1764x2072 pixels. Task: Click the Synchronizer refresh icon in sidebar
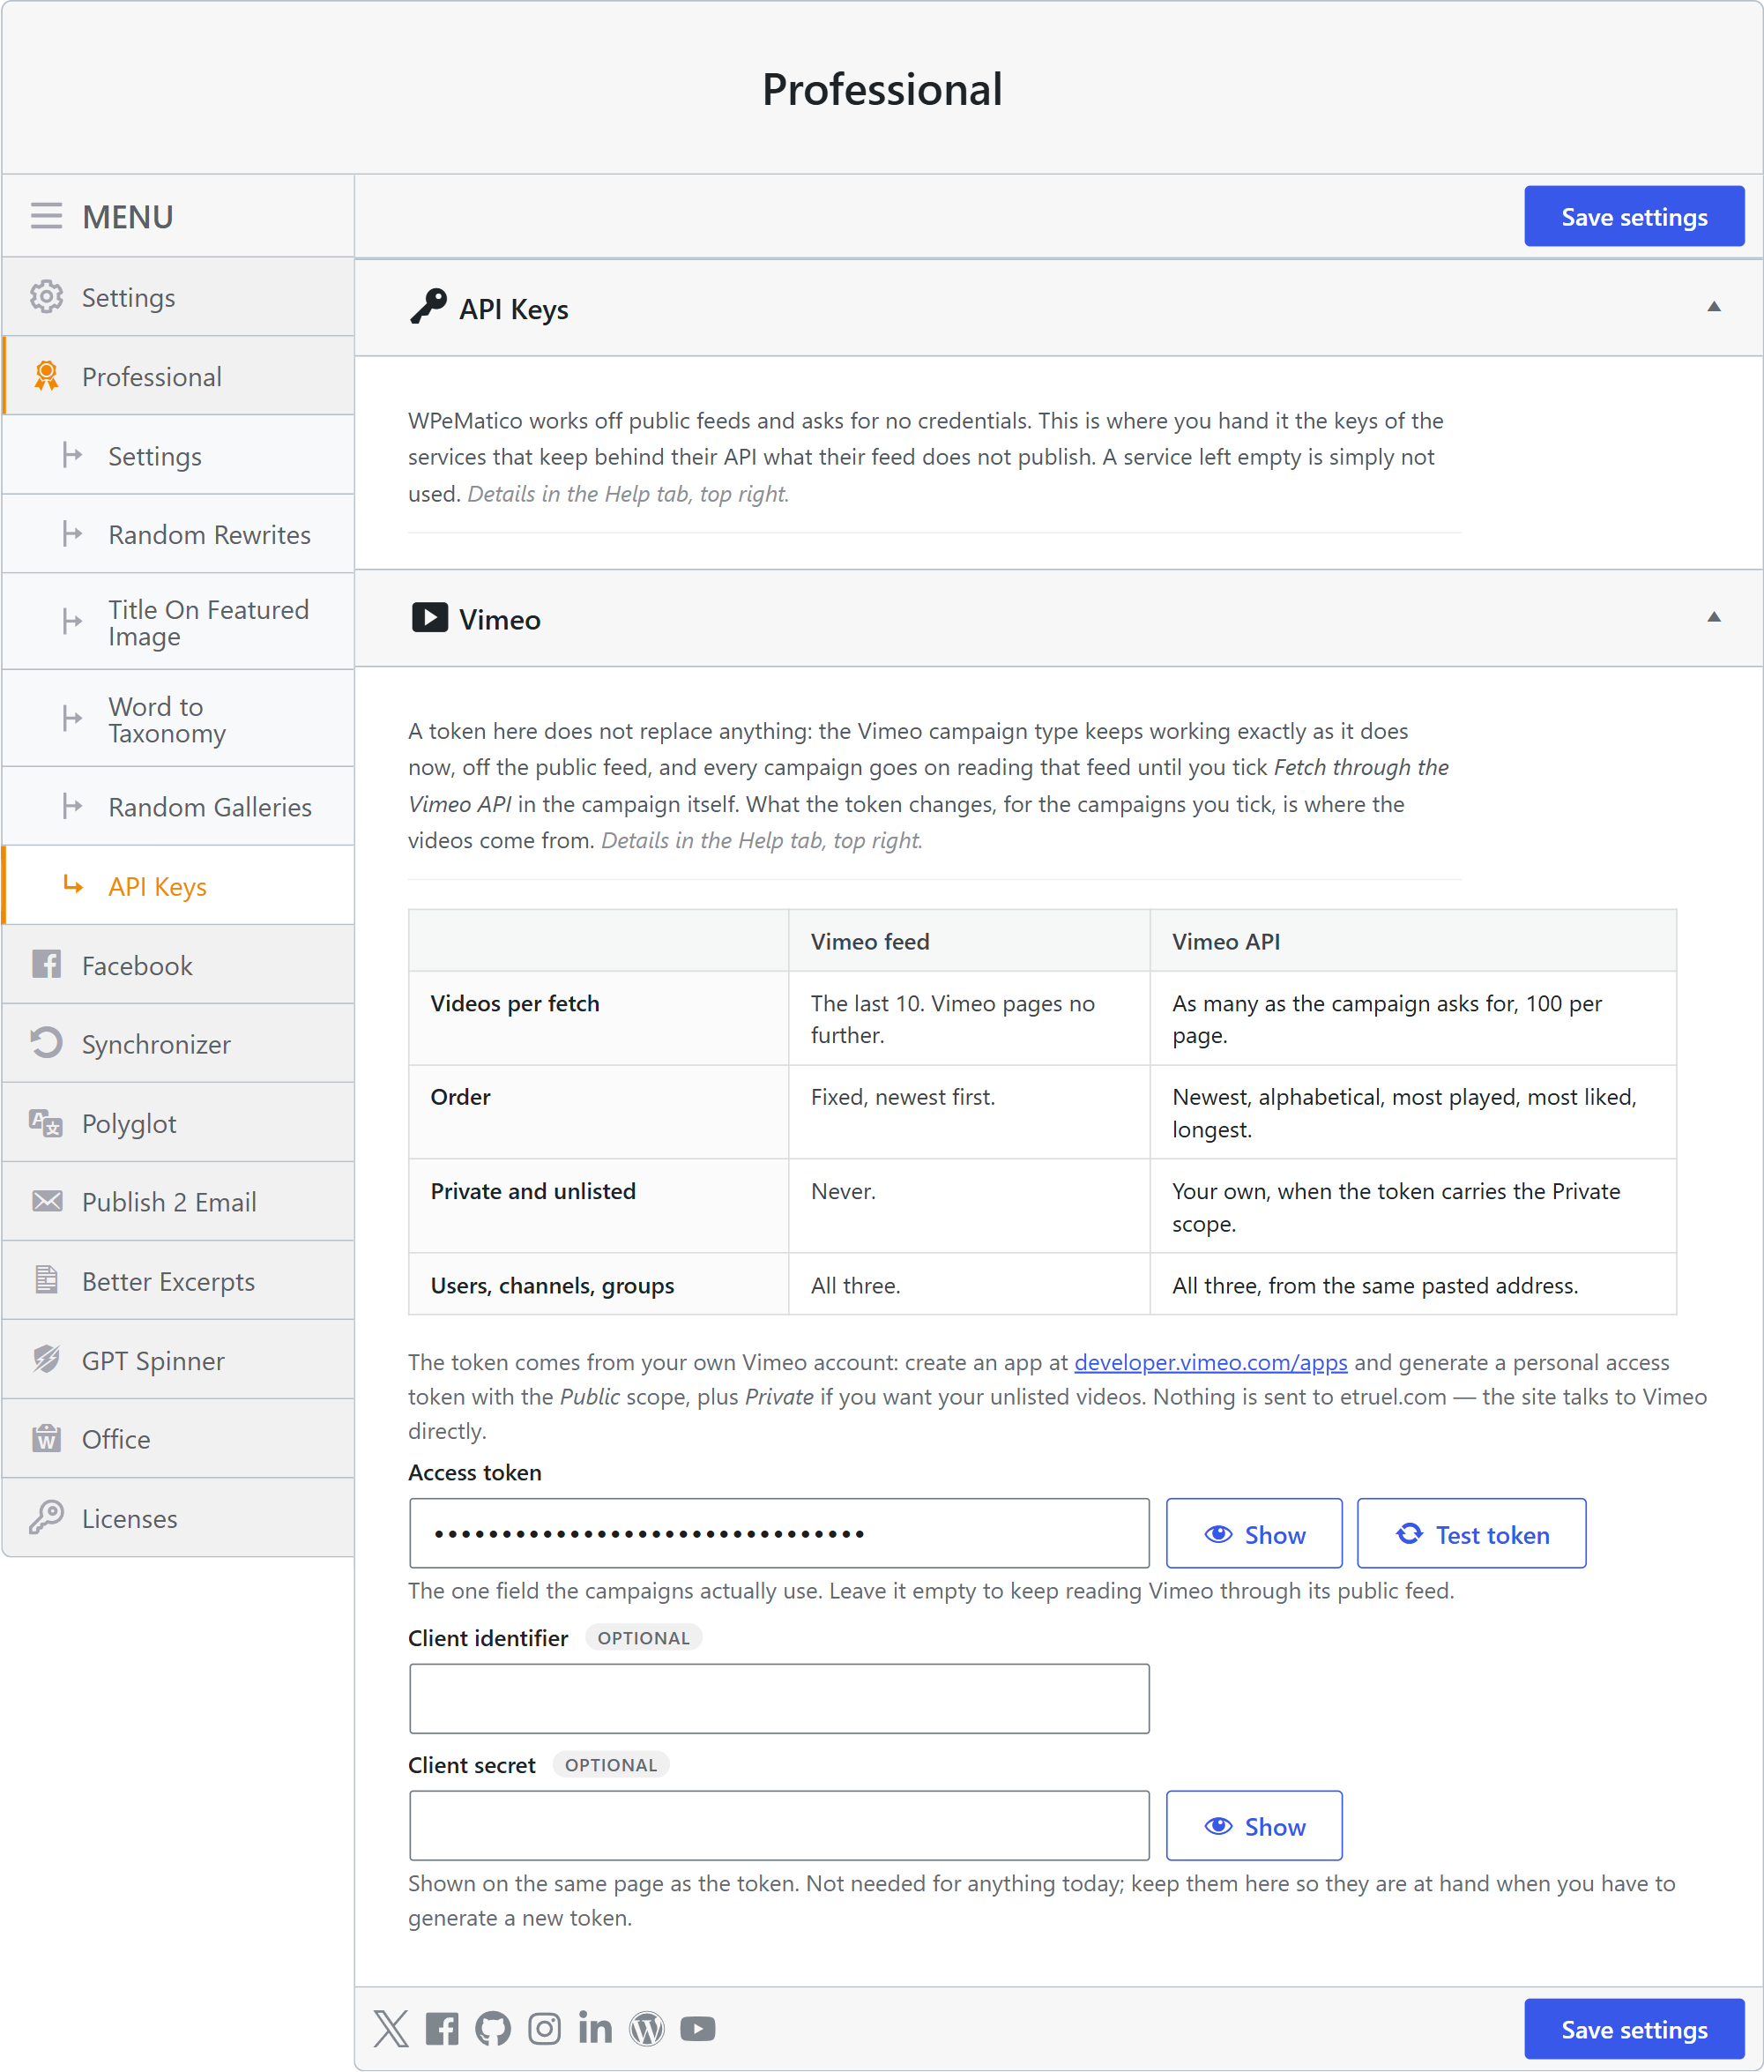tap(46, 1042)
